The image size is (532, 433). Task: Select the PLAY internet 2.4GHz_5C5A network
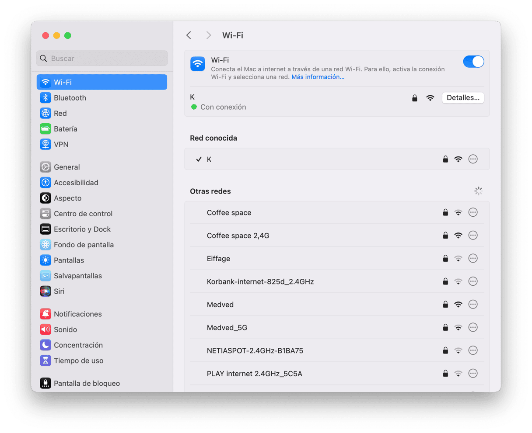click(x=337, y=374)
